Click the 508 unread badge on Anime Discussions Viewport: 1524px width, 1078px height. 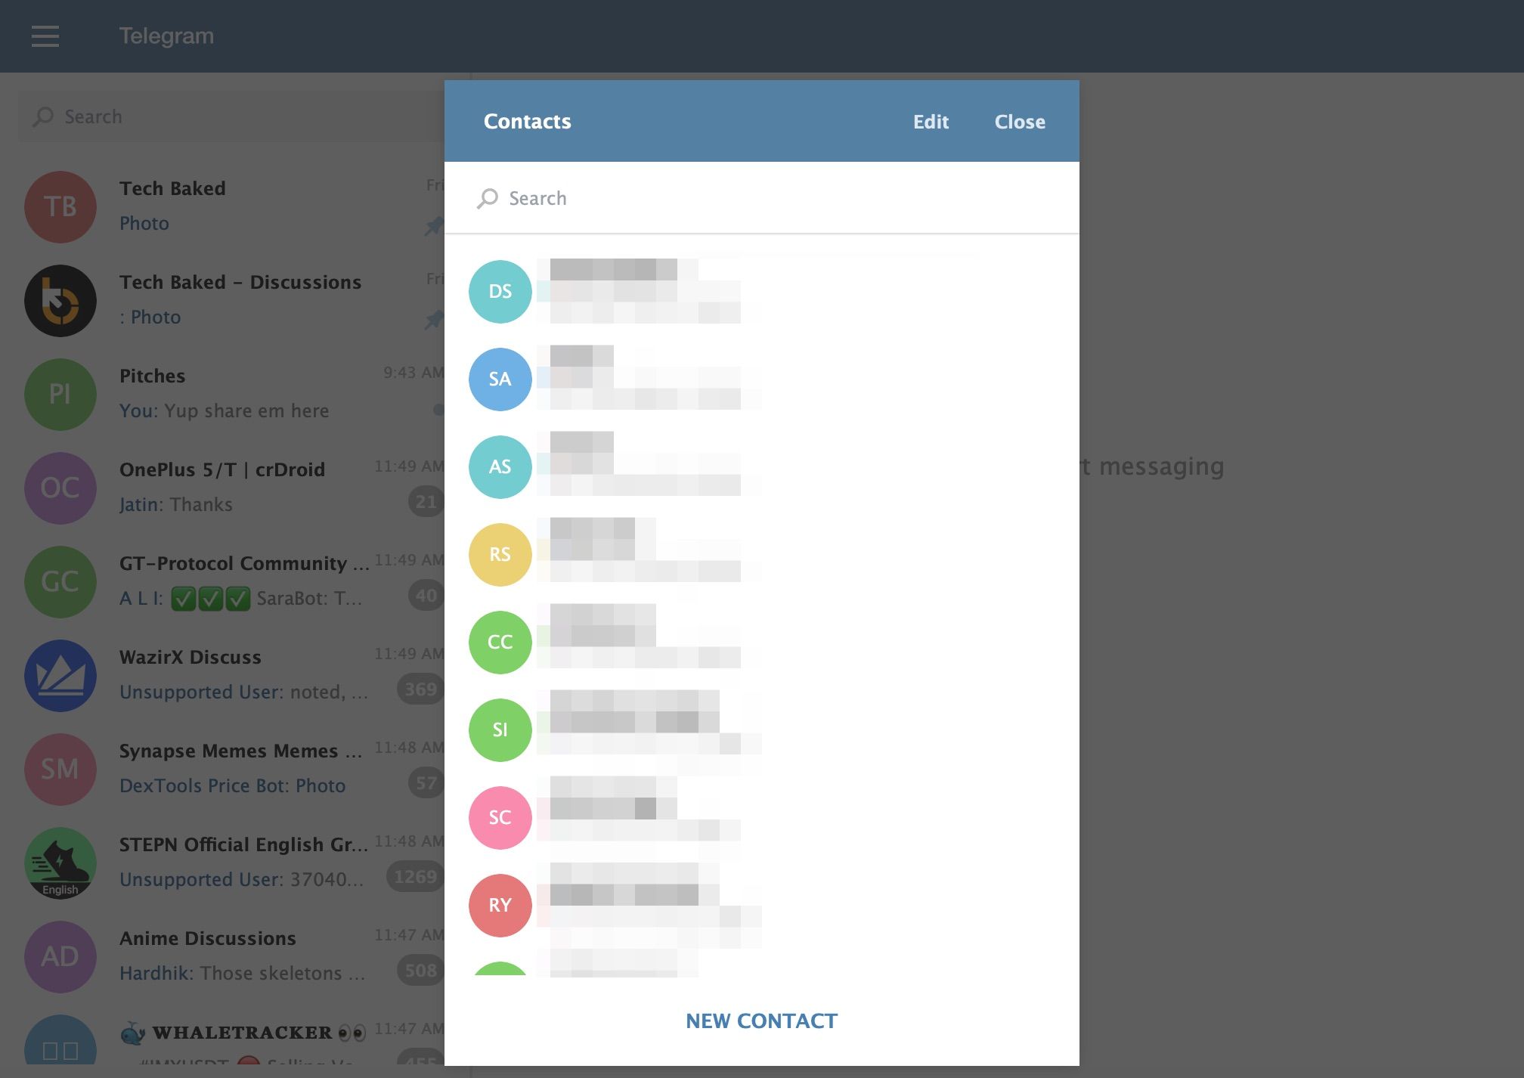420,971
